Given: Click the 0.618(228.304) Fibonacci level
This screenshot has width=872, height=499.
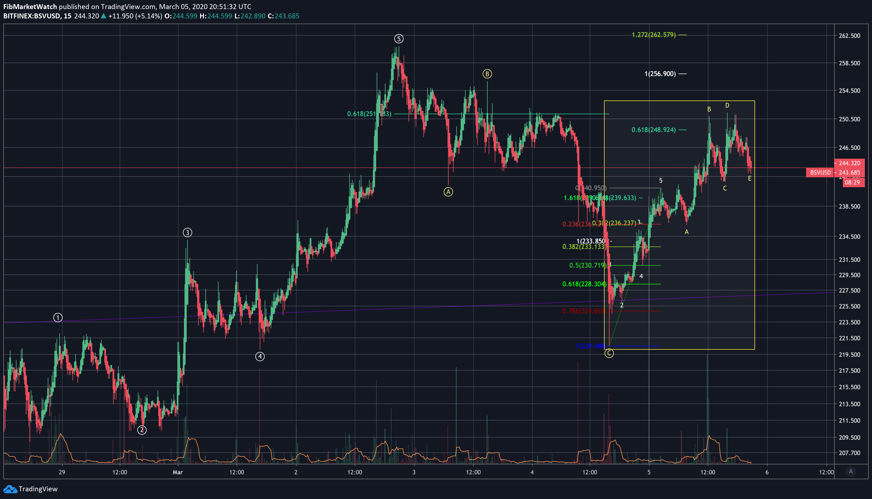Looking at the screenshot, I should pyautogui.click(x=585, y=284).
